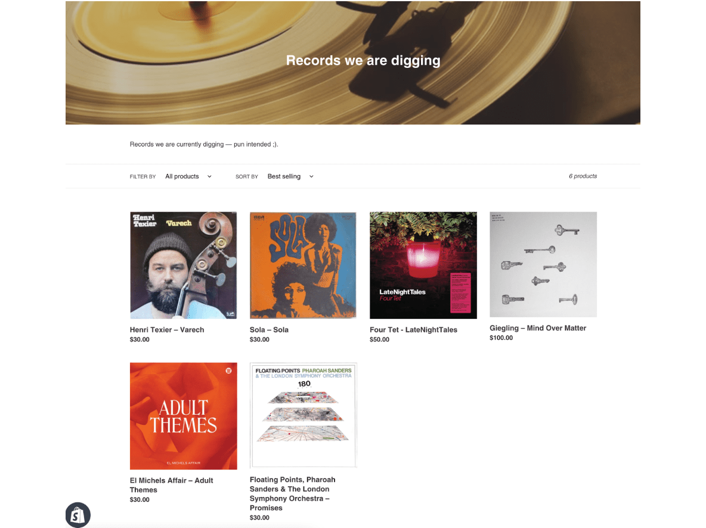This screenshot has height=528, width=706.
Task: Open the Four Tet - LateNightTales title link
Action: point(413,330)
